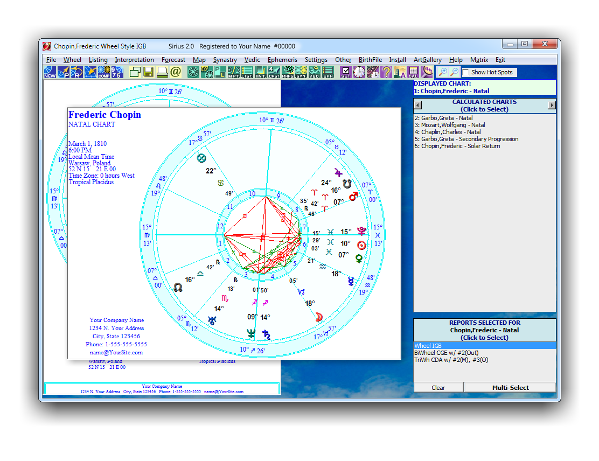Enable the Show Hot Spots checkbox
Viewport: 599px width, 461px height.
(465, 72)
